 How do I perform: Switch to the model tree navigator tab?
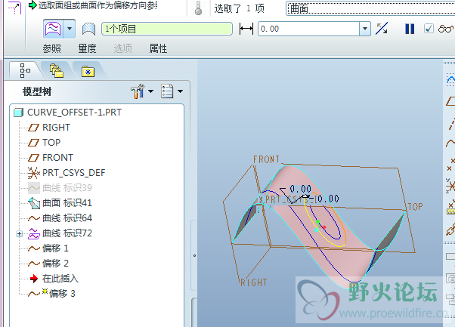(25, 70)
